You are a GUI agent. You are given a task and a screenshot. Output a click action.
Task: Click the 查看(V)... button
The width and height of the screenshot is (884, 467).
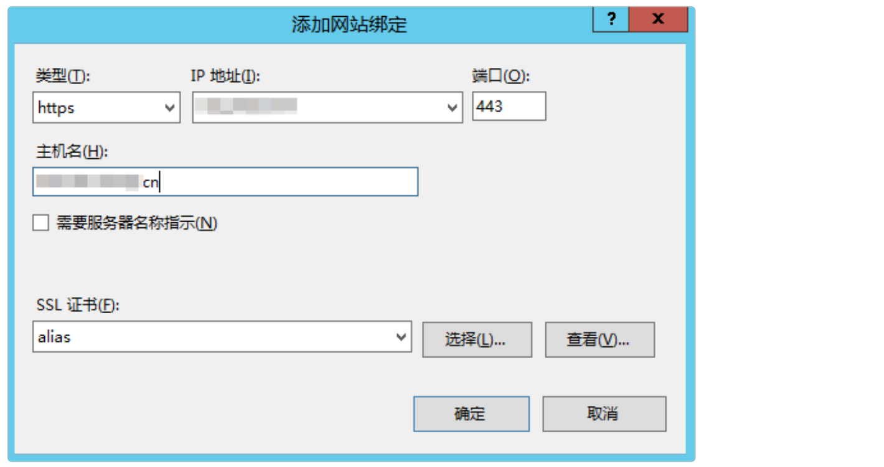[x=600, y=339]
